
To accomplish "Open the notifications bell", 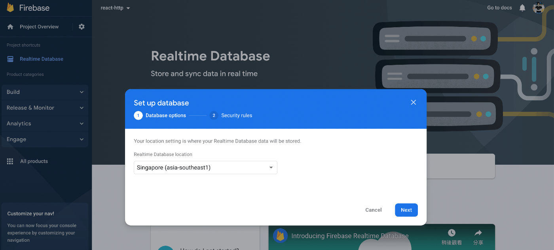I will tap(522, 8).
